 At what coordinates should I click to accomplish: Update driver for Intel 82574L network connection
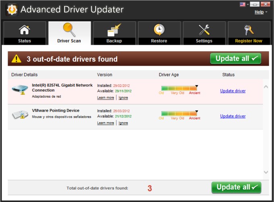[x=233, y=91]
